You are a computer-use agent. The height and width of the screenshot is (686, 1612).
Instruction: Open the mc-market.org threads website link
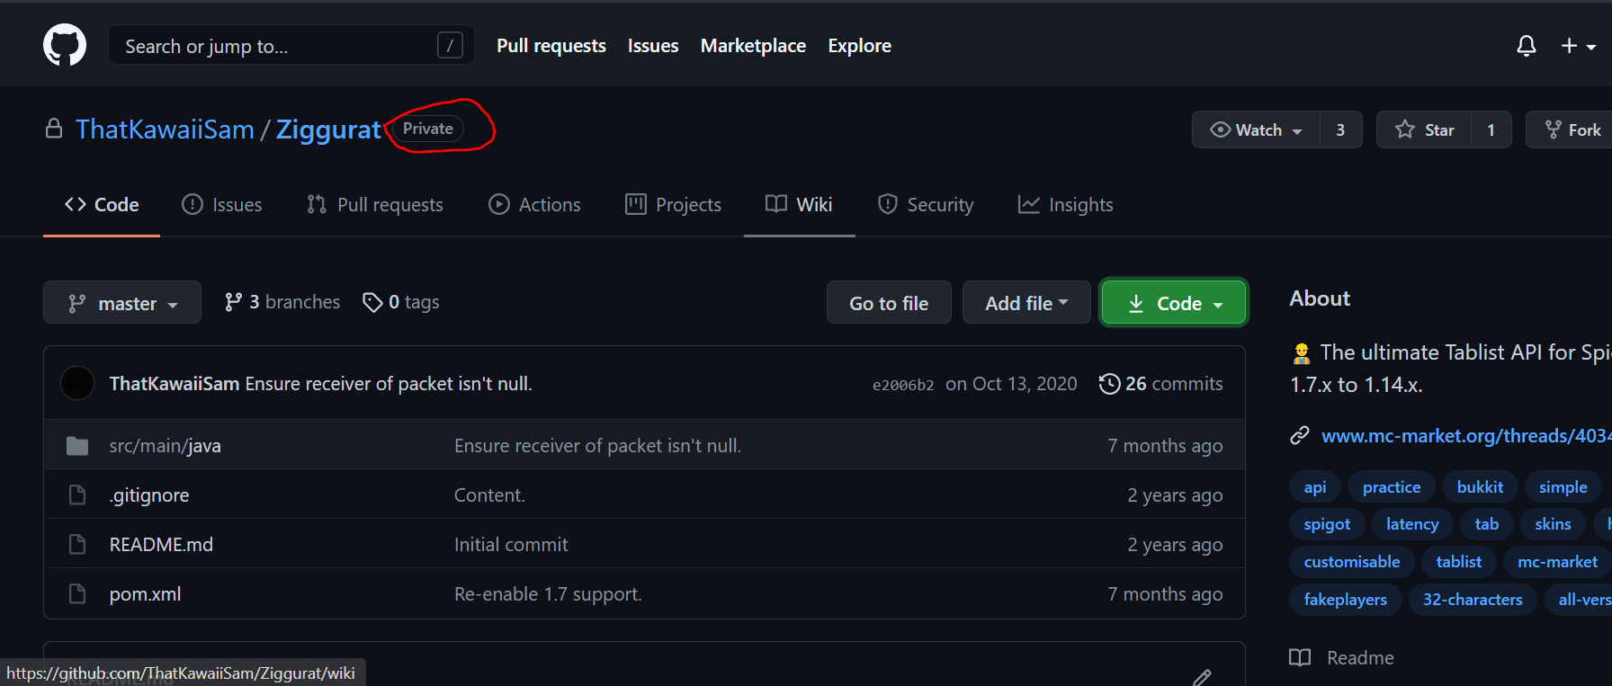(1466, 436)
